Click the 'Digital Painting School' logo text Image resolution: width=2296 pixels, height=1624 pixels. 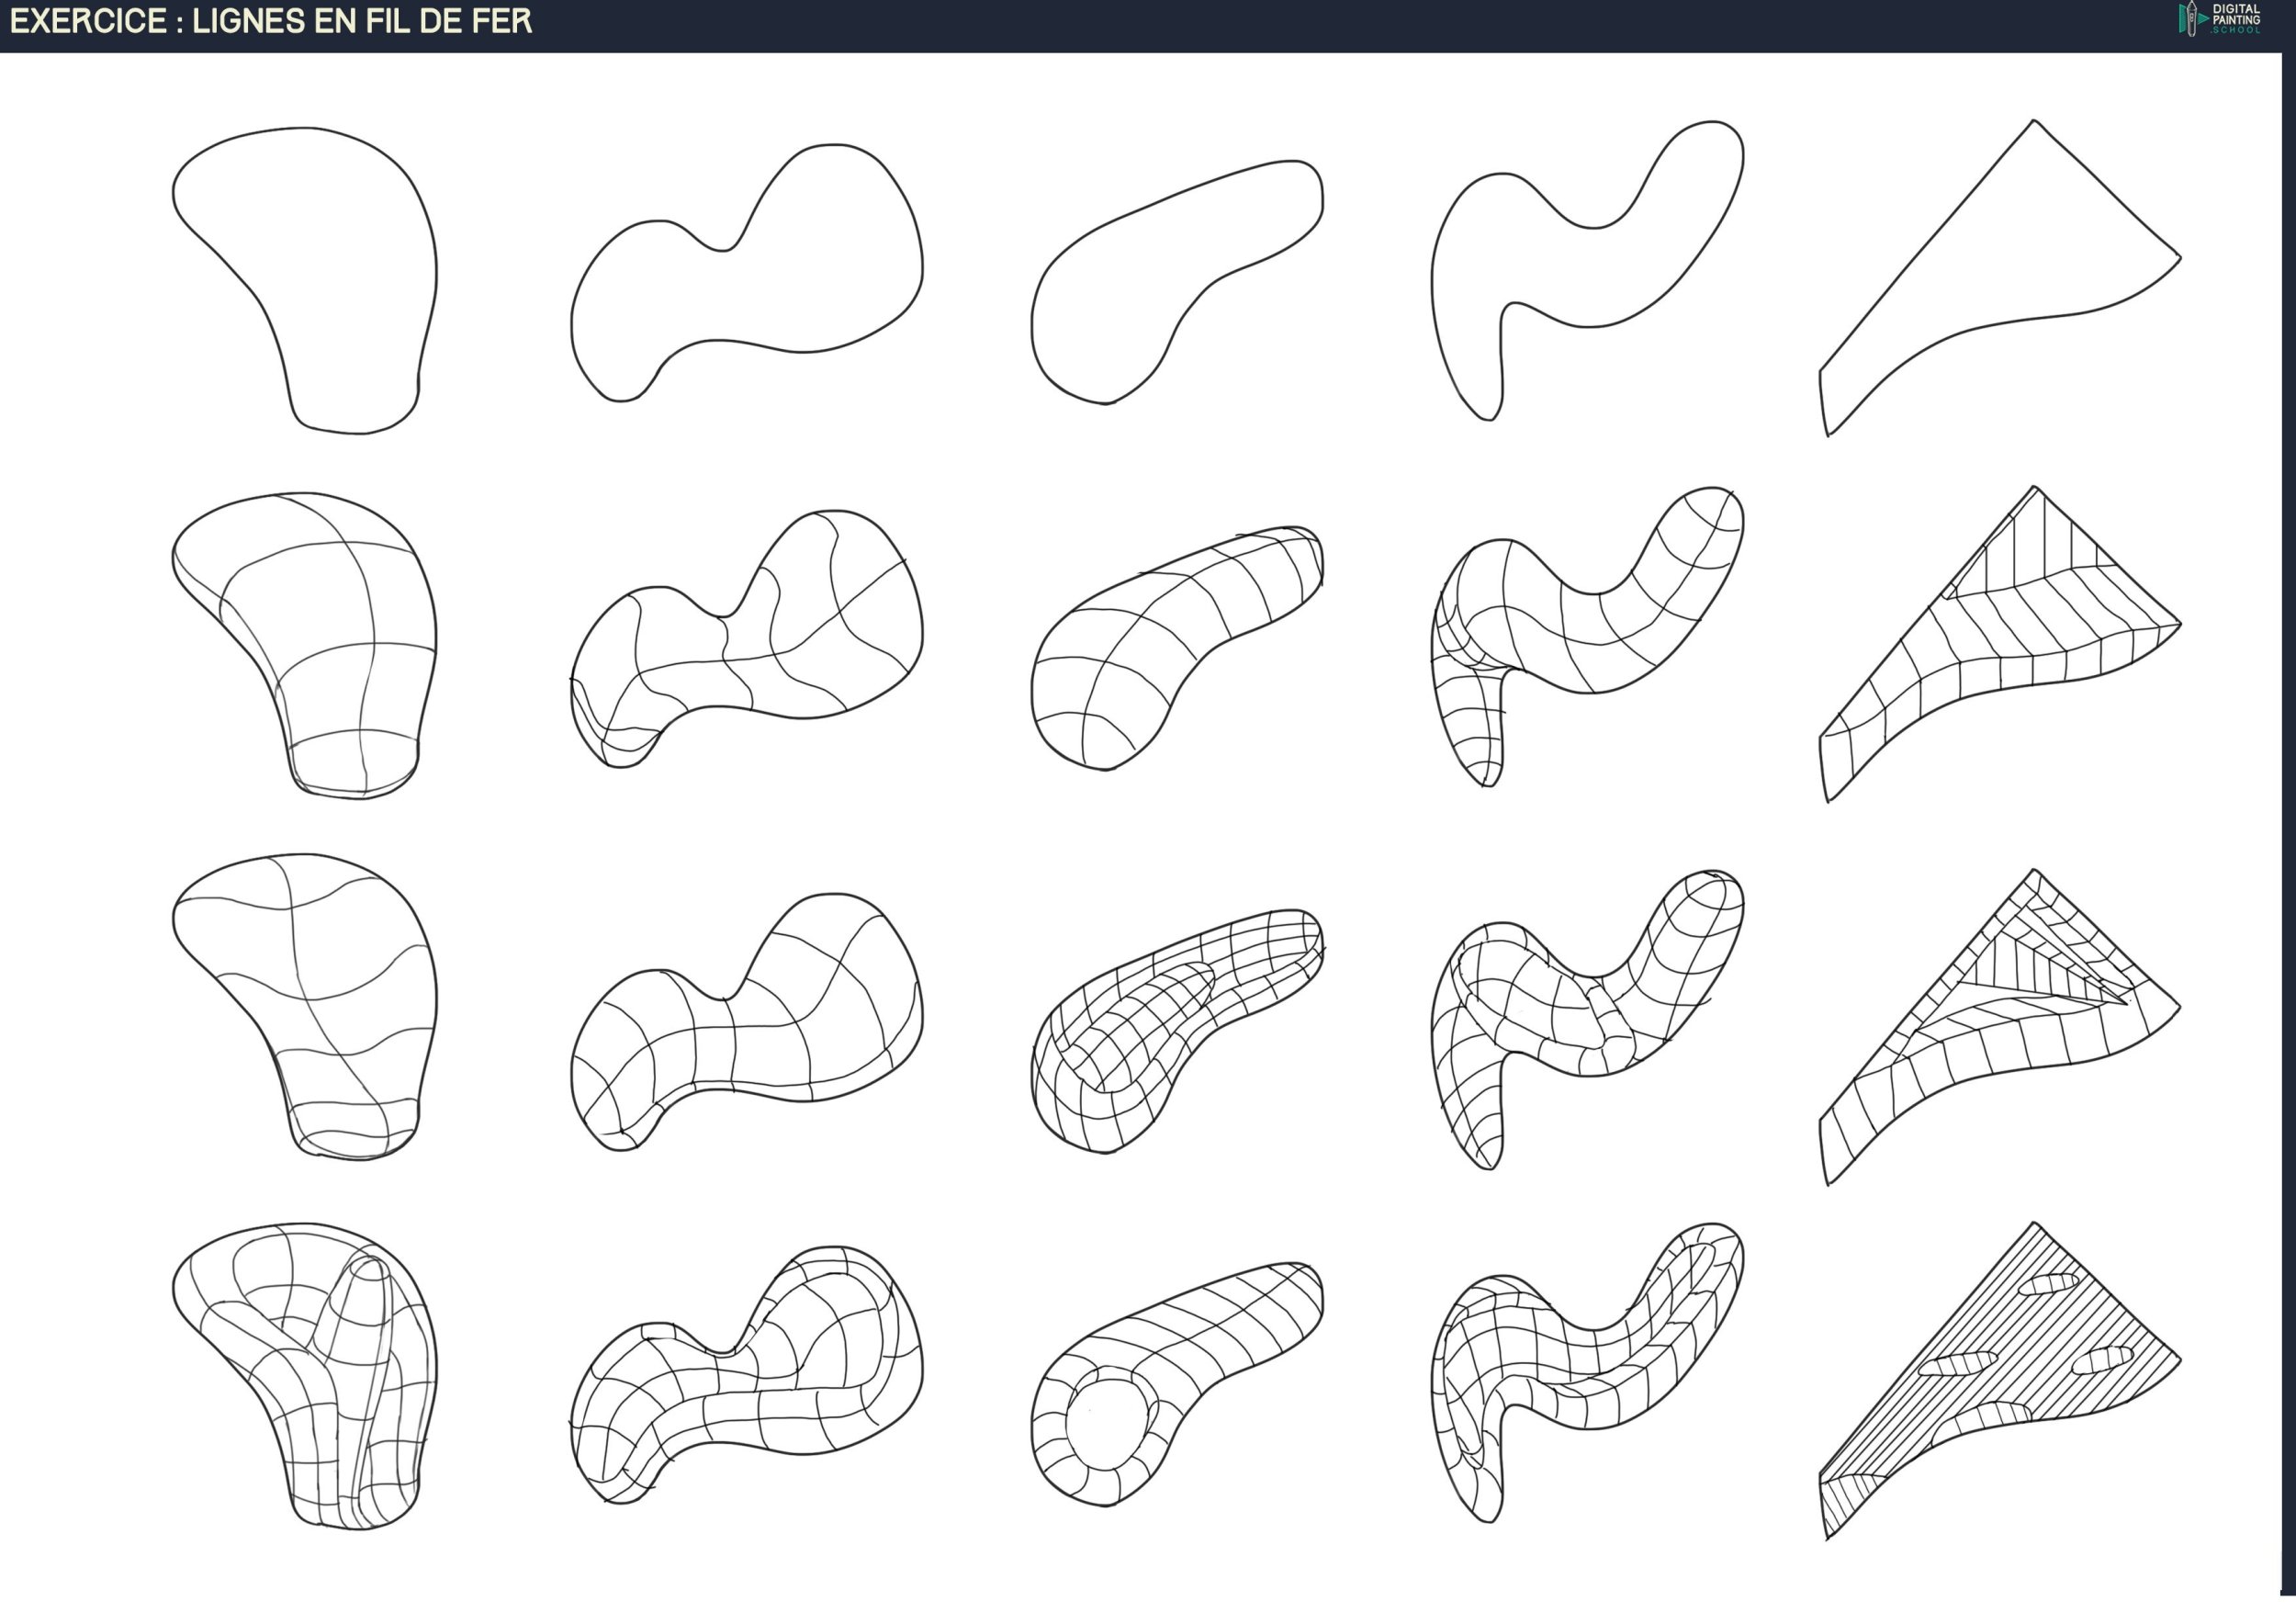tap(2236, 19)
